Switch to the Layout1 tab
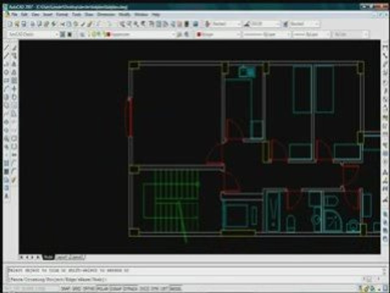This screenshot has width=390, height=293. tap(63, 257)
